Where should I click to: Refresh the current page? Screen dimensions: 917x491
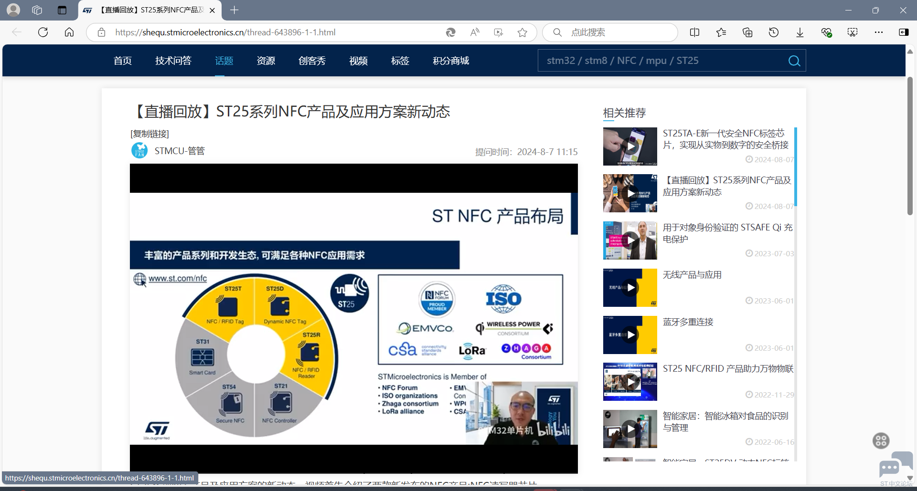[43, 32]
